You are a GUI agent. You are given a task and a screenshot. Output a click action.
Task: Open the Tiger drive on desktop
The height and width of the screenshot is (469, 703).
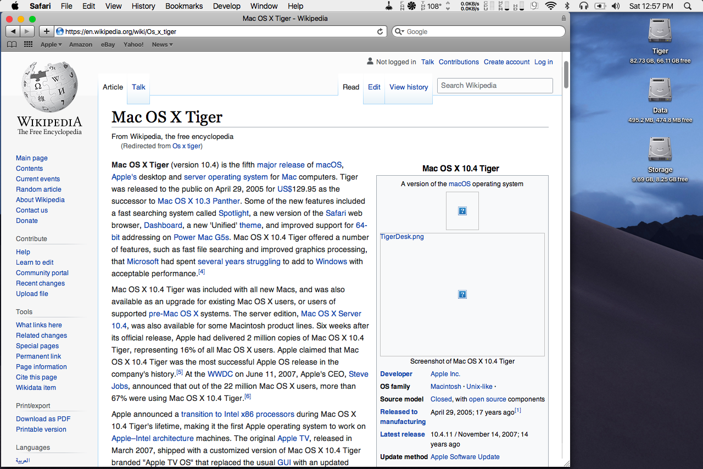[660, 31]
